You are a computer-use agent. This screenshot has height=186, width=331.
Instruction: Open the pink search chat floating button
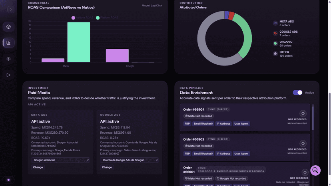point(315,170)
